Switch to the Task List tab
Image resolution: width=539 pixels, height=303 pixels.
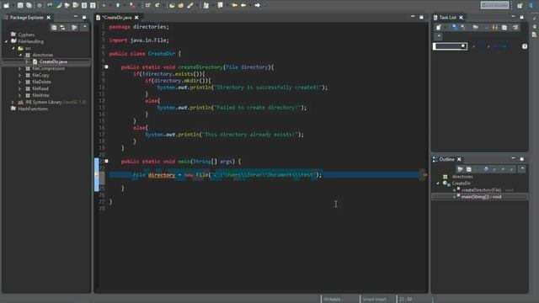(x=447, y=17)
